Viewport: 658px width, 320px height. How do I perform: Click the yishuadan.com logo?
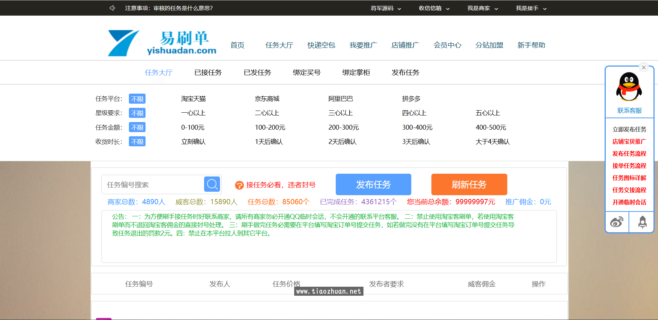161,42
